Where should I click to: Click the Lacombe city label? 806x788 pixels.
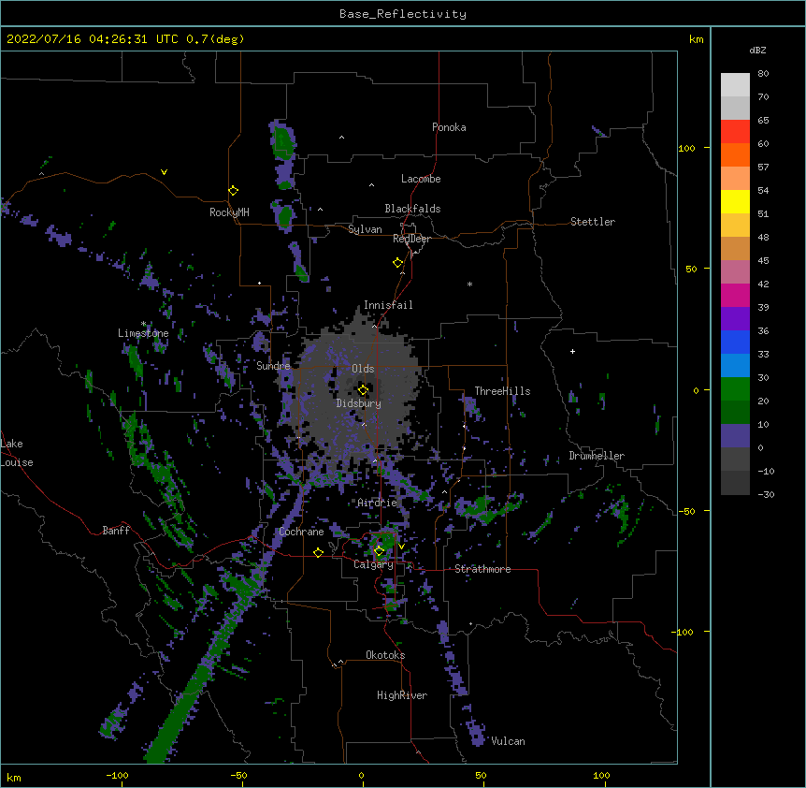[x=421, y=179]
